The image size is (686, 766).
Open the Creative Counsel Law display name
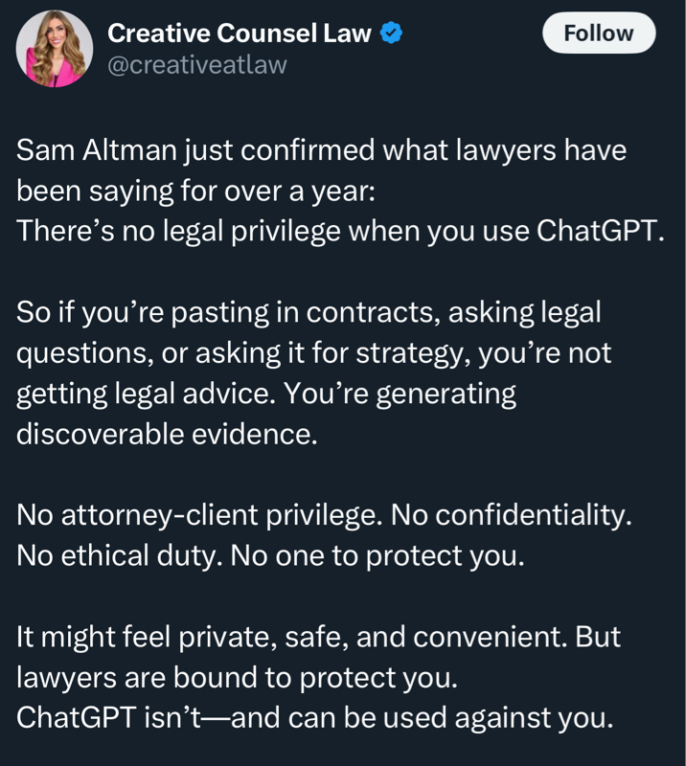tap(239, 34)
